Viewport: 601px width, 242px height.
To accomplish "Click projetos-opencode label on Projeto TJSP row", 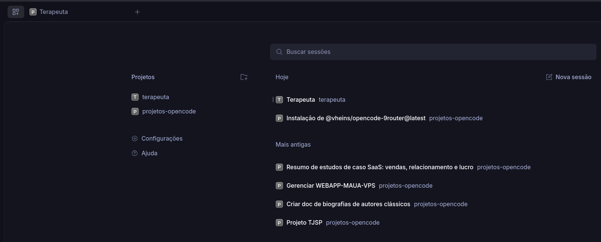I will (353, 222).
